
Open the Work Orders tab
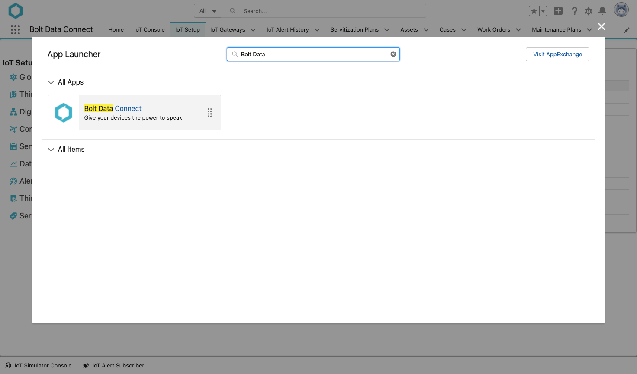click(494, 29)
